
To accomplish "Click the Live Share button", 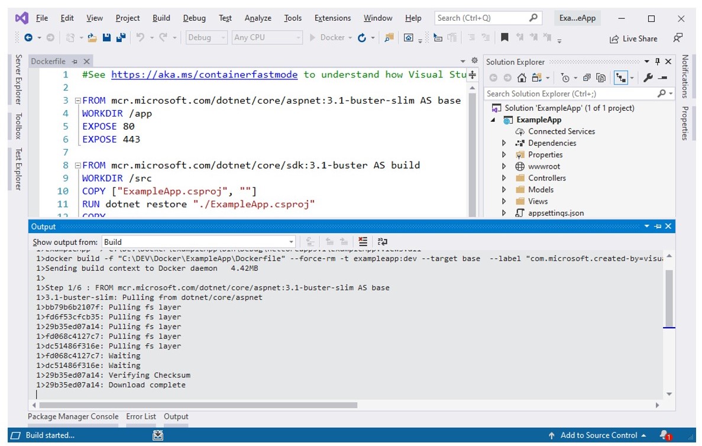I will click(633, 38).
